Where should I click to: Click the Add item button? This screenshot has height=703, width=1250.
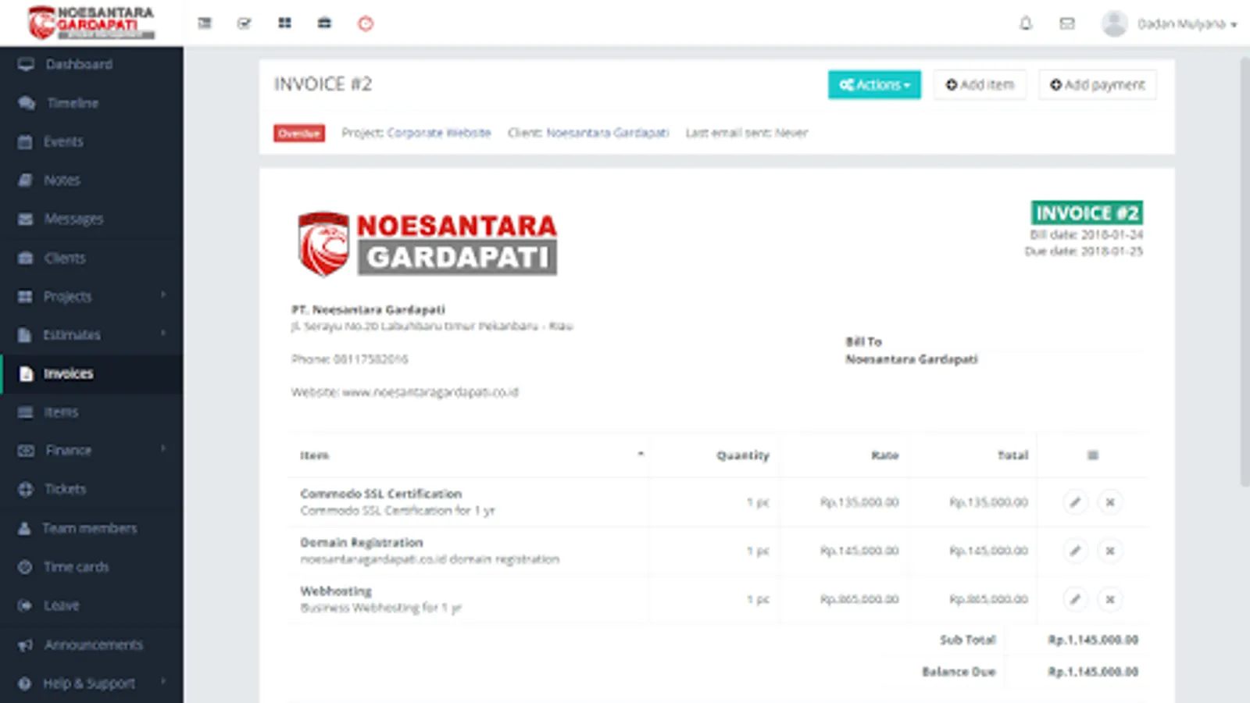pos(980,84)
